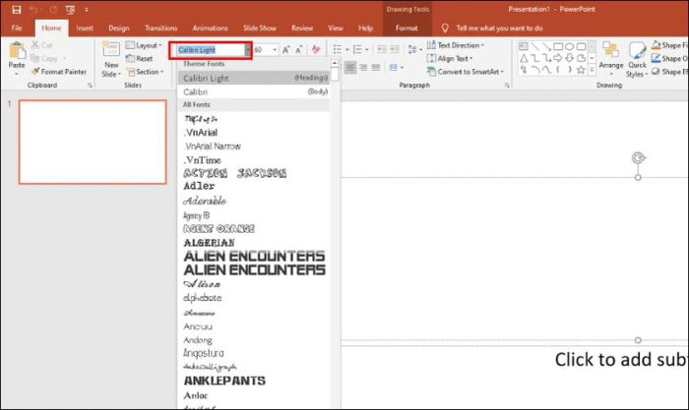Image resolution: width=689 pixels, height=410 pixels.
Task: Select the Oval shape in gallery
Action: click(x=570, y=46)
